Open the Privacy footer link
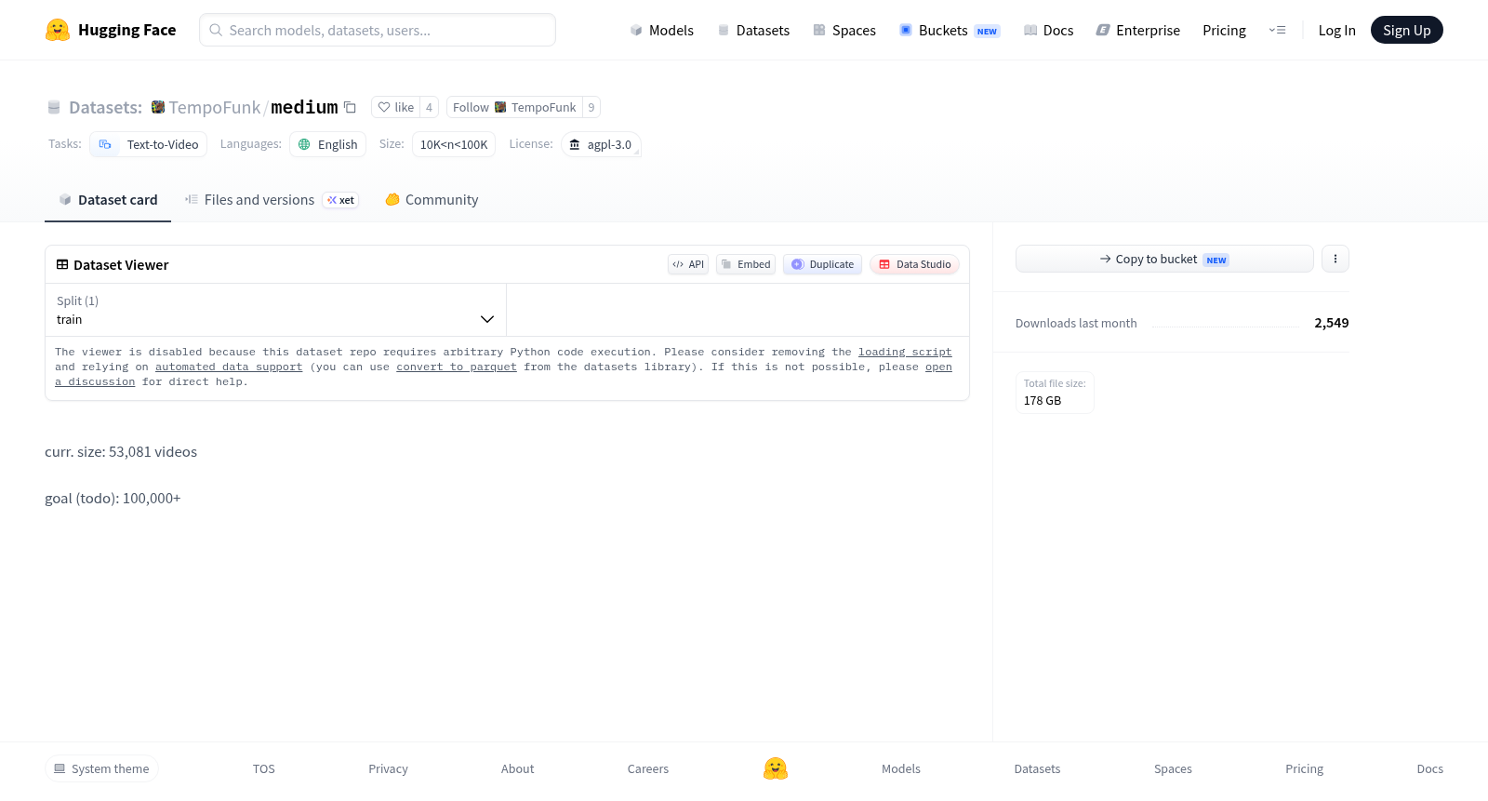 tap(388, 768)
